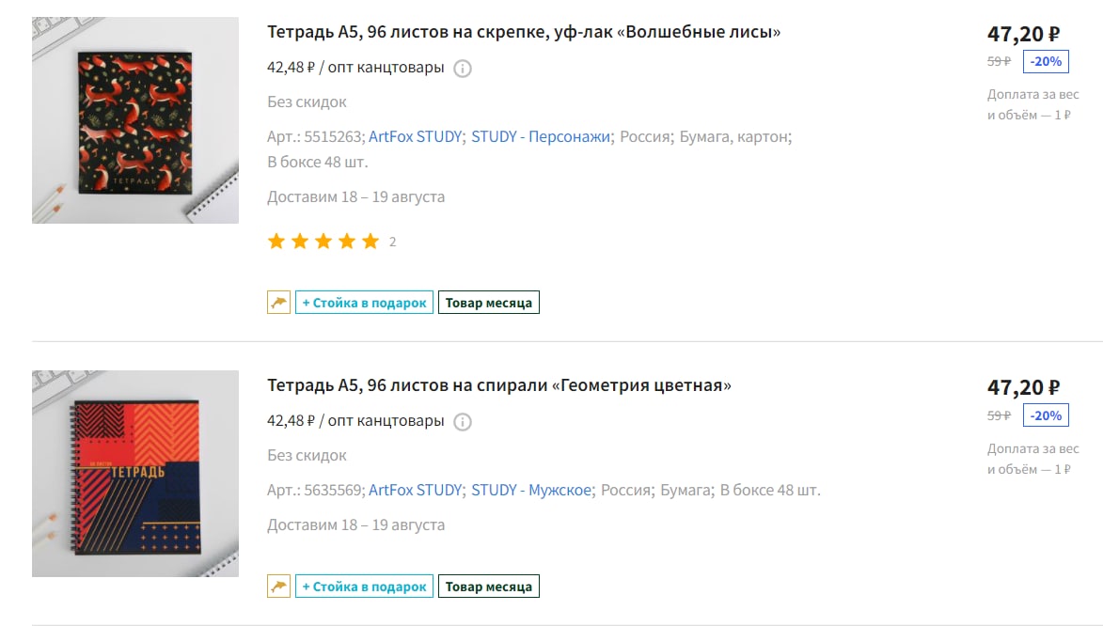Click «42,48 ₽ / опт канцтовары» for «Геометрия цветная»
Viewport: 1103px width, 626px height.
(355, 421)
